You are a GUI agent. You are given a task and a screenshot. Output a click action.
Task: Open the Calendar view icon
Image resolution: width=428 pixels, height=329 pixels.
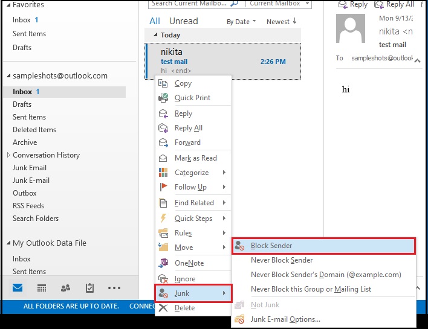42,288
